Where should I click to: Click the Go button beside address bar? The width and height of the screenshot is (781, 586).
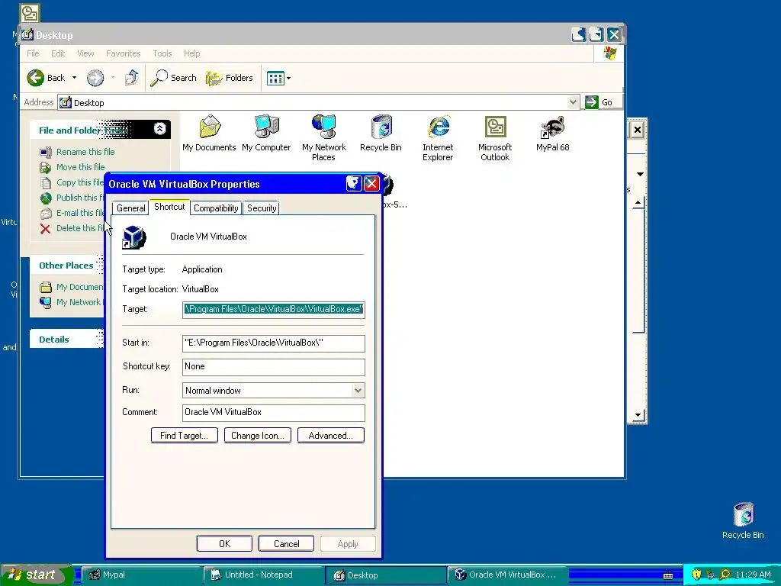click(599, 102)
